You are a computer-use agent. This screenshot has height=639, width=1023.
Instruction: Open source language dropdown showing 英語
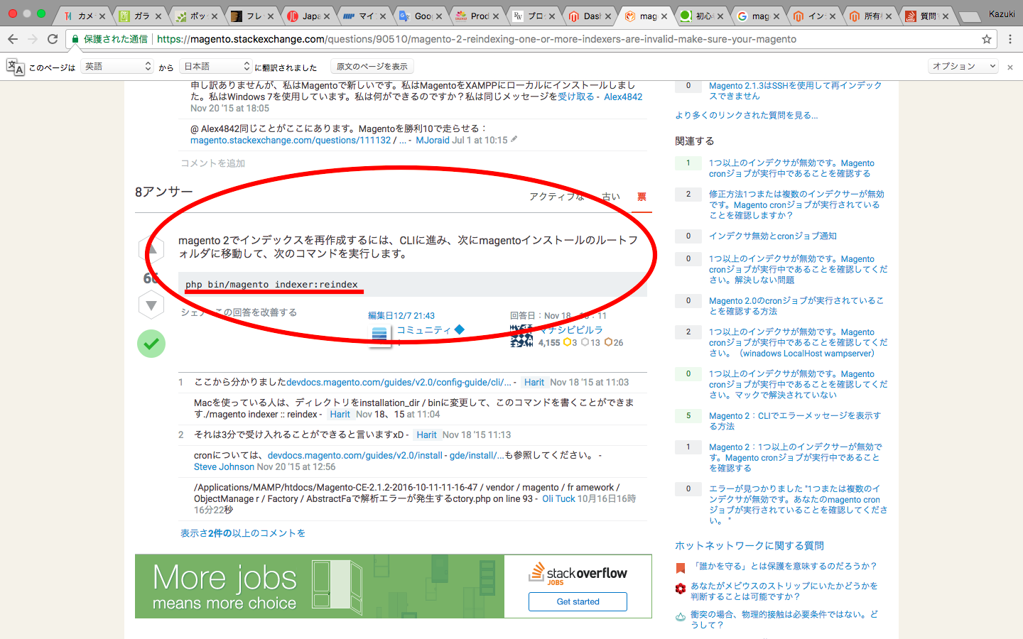click(117, 66)
